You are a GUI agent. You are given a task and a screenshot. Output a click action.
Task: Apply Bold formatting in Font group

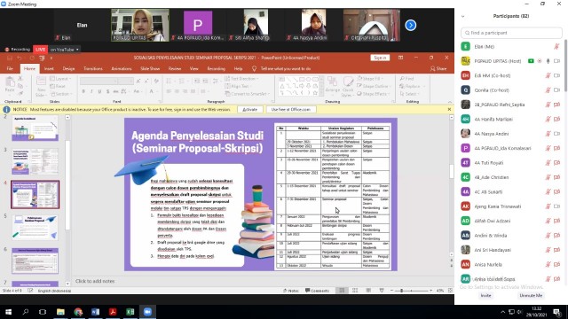coord(83,91)
